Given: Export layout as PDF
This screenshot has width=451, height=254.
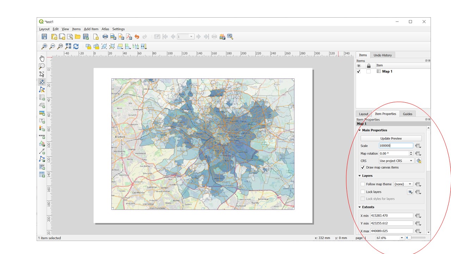Looking at the screenshot, I should [129, 37].
